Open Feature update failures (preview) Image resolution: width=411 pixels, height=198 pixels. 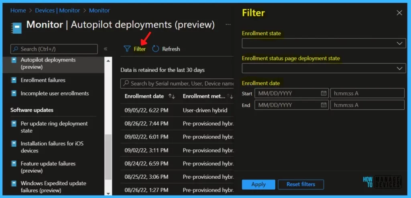click(x=48, y=167)
